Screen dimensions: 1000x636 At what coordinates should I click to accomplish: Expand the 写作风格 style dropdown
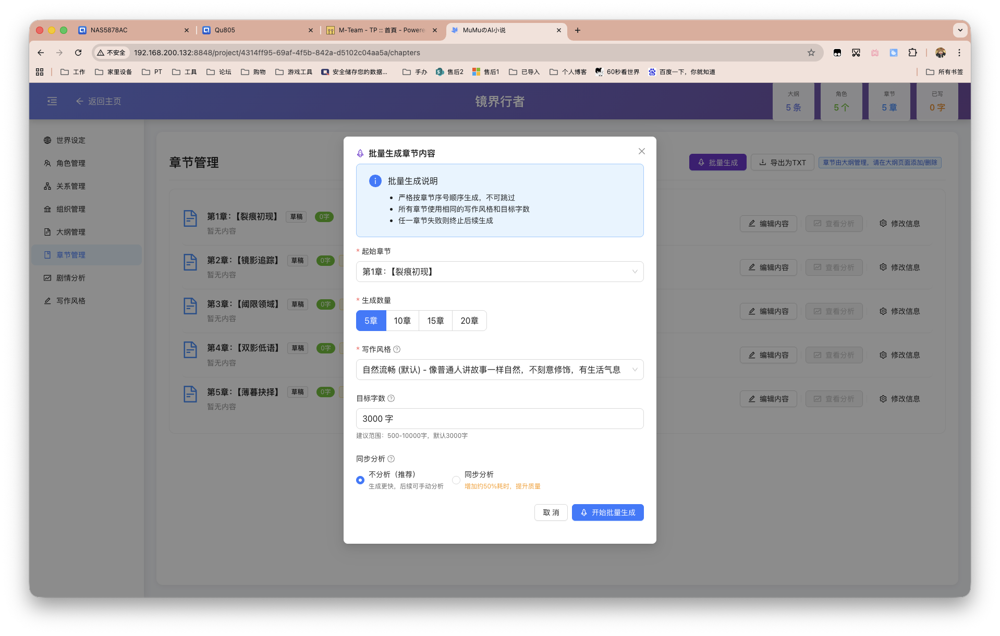tap(499, 369)
